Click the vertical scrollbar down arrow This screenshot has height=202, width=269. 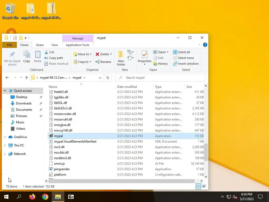point(206,176)
